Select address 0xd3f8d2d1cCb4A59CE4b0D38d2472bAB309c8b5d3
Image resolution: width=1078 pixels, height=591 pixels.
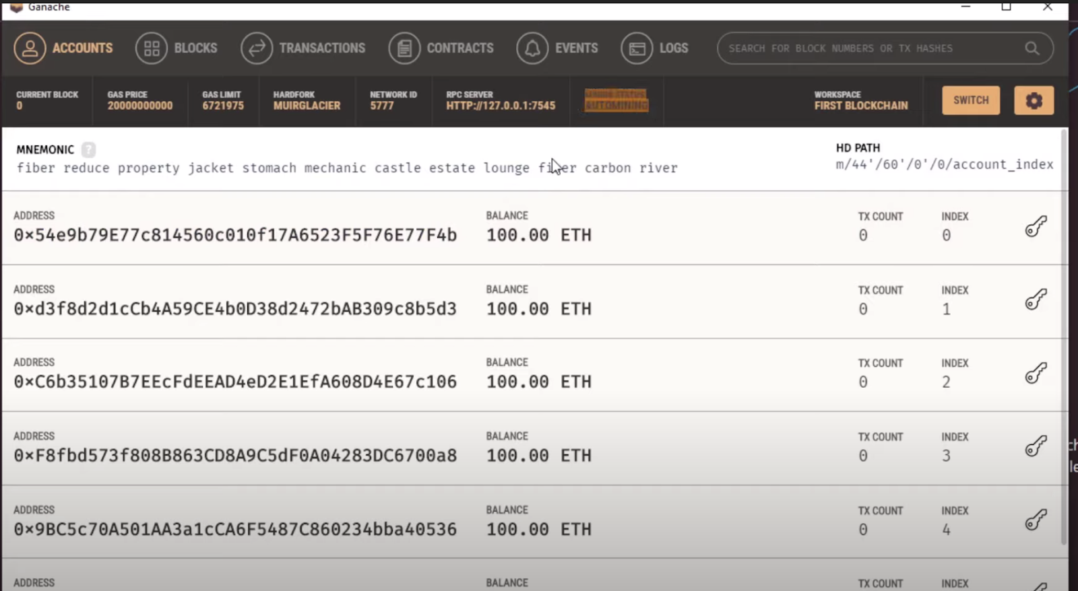pos(235,309)
